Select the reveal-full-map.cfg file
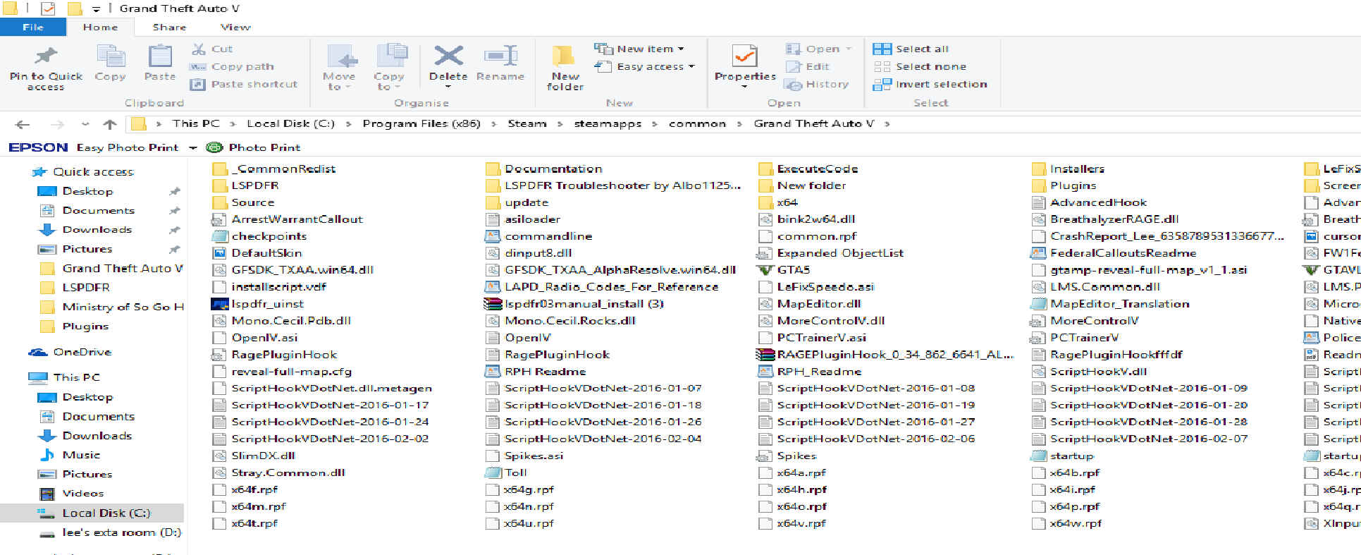Image resolution: width=1361 pixels, height=555 pixels. [x=282, y=372]
